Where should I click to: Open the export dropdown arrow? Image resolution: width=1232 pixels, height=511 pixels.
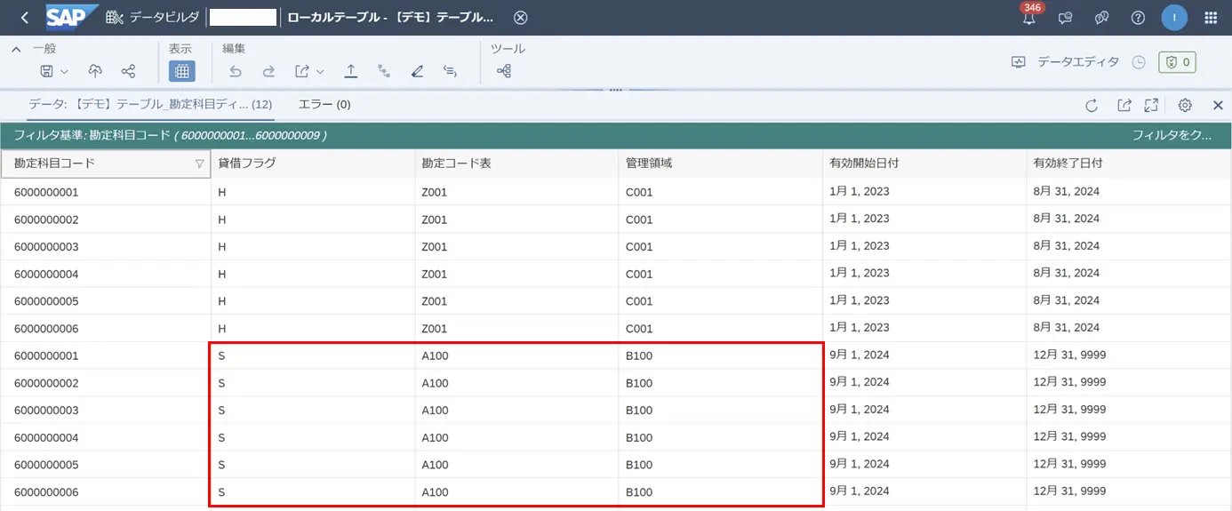320,71
